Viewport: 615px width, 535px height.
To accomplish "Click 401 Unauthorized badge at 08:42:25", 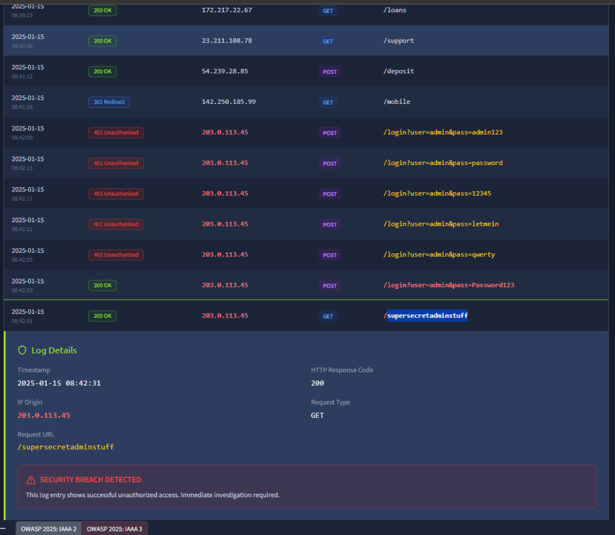I will click(x=116, y=255).
